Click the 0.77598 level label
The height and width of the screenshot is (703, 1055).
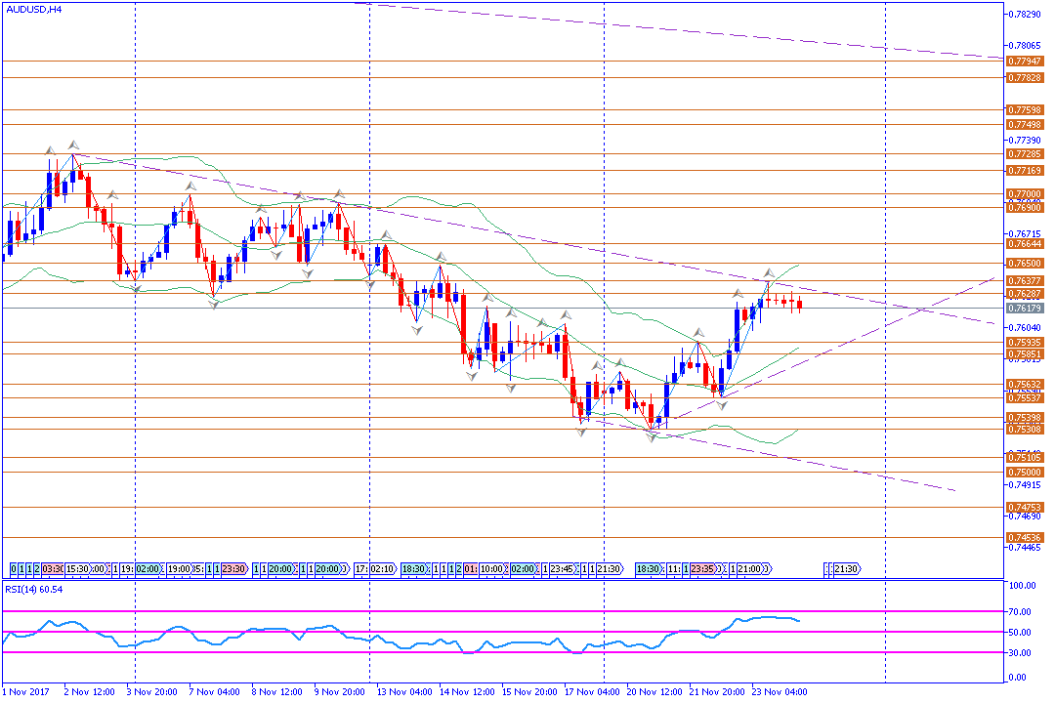pyautogui.click(x=1025, y=109)
